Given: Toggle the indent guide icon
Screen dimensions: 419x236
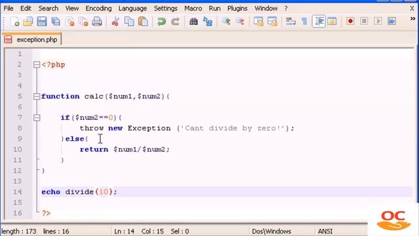Looking at the screenshot, I should point(319,22).
